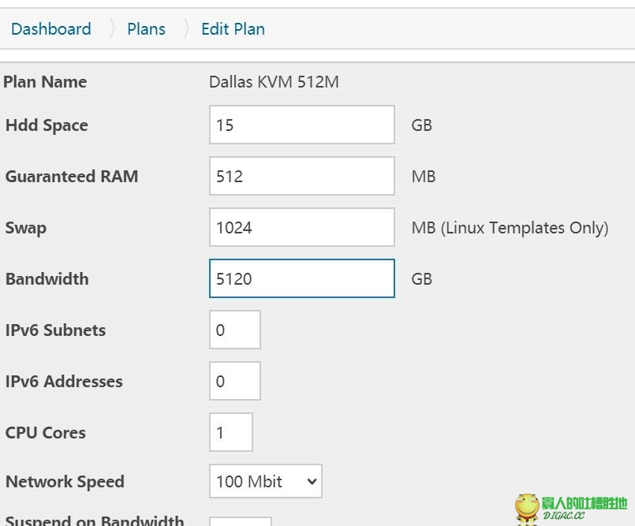Click the Bandwidth input containing 5120
The image size is (635, 526).
pos(302,278)
